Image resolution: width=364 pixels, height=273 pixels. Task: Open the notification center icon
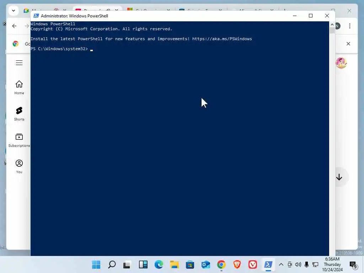pyautogui.click(x=353, y=264)
